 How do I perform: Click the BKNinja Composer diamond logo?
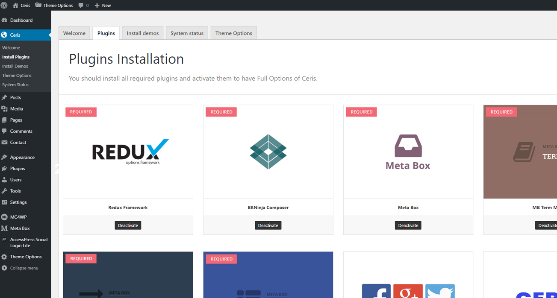268,152
